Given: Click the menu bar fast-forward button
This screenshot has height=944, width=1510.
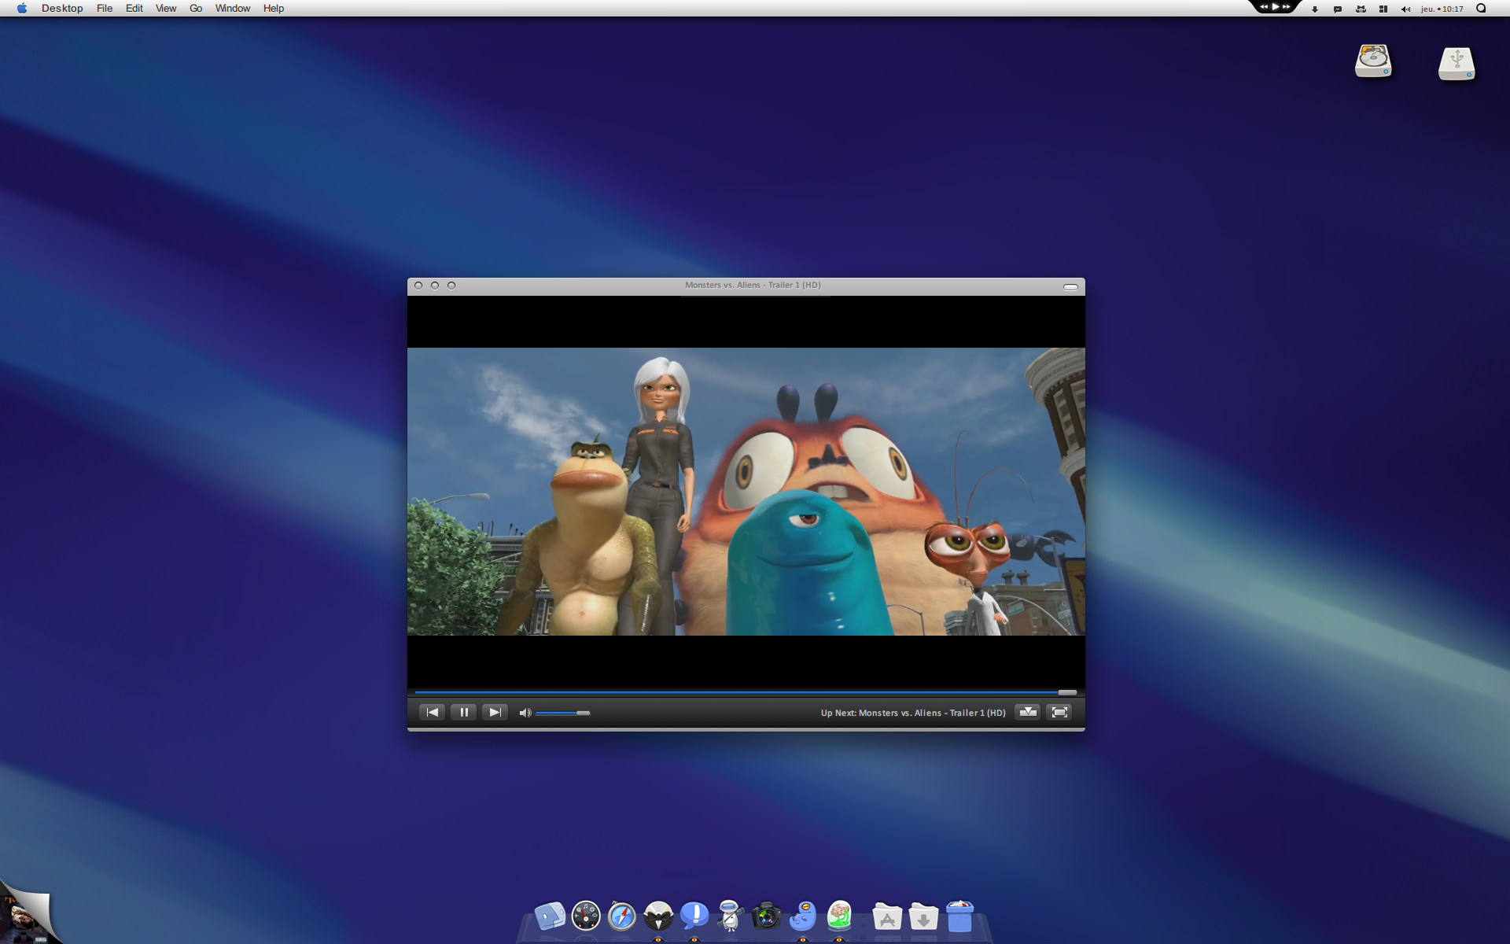Looking at the screenshot, I should click(1287, 6).
